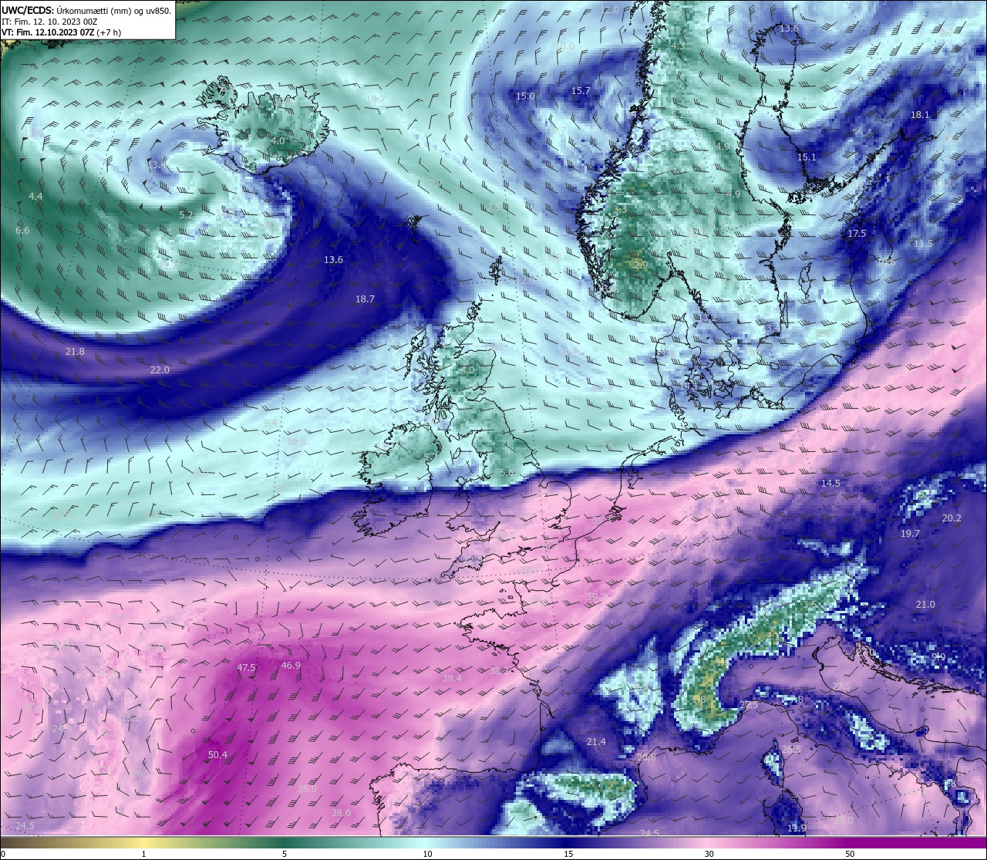Image resolution: width=987 pixels, height=860 pixels.
Task: Click the 30 tick on the color scale
Action: pos(709,854)
